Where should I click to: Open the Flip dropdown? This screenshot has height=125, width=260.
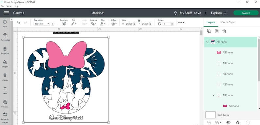[x=103, y=24]
